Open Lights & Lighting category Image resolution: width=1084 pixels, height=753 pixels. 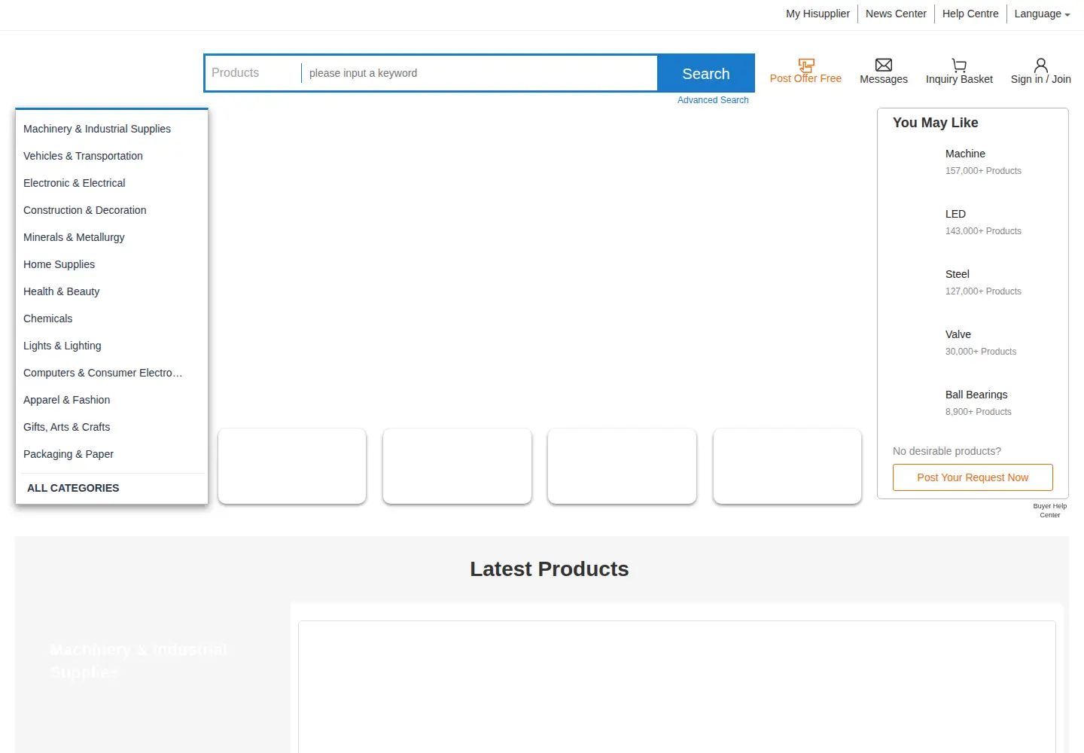62,346
